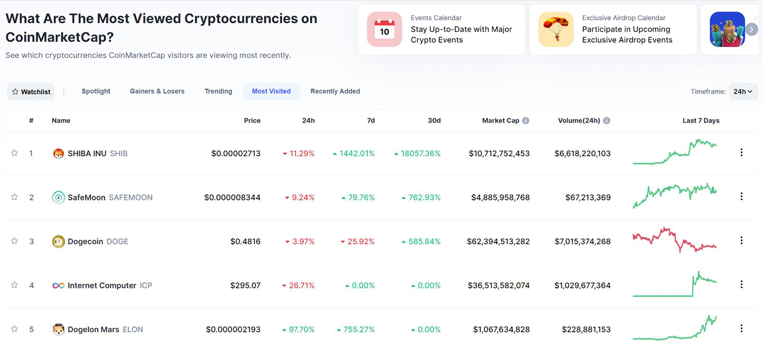
Task: Star Dogecoin to add to watchlist
Action: point(14,241)
